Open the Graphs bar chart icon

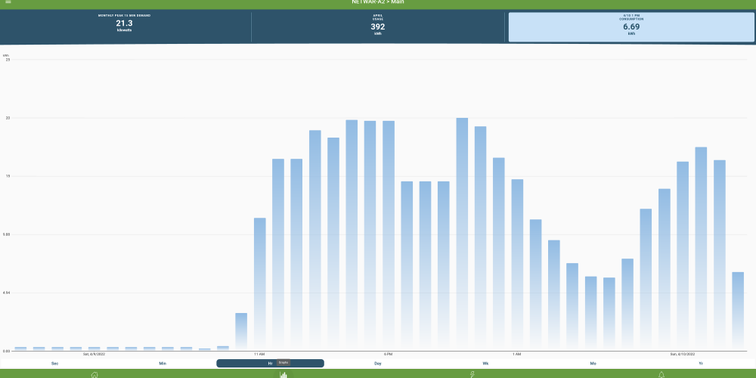(283, 374)
